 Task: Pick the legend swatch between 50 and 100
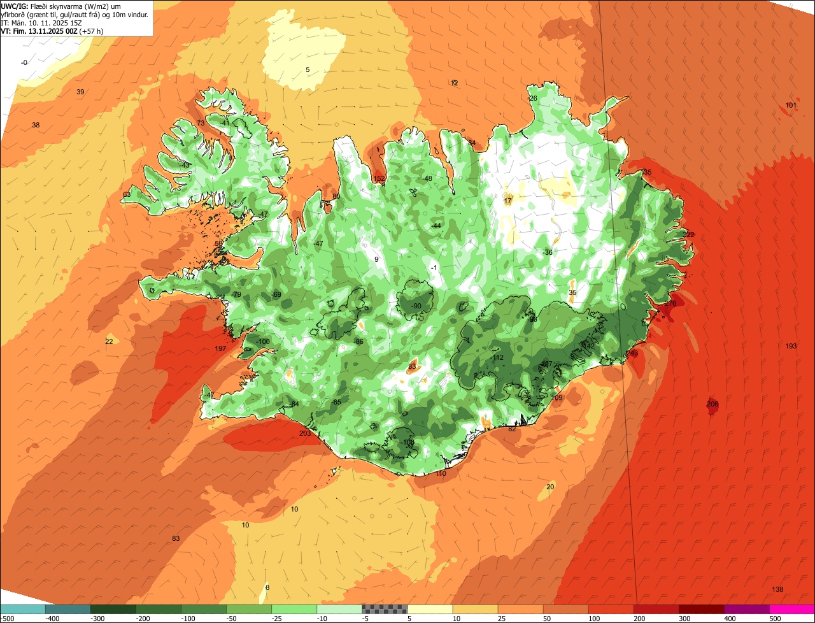(x=565, y=609)
